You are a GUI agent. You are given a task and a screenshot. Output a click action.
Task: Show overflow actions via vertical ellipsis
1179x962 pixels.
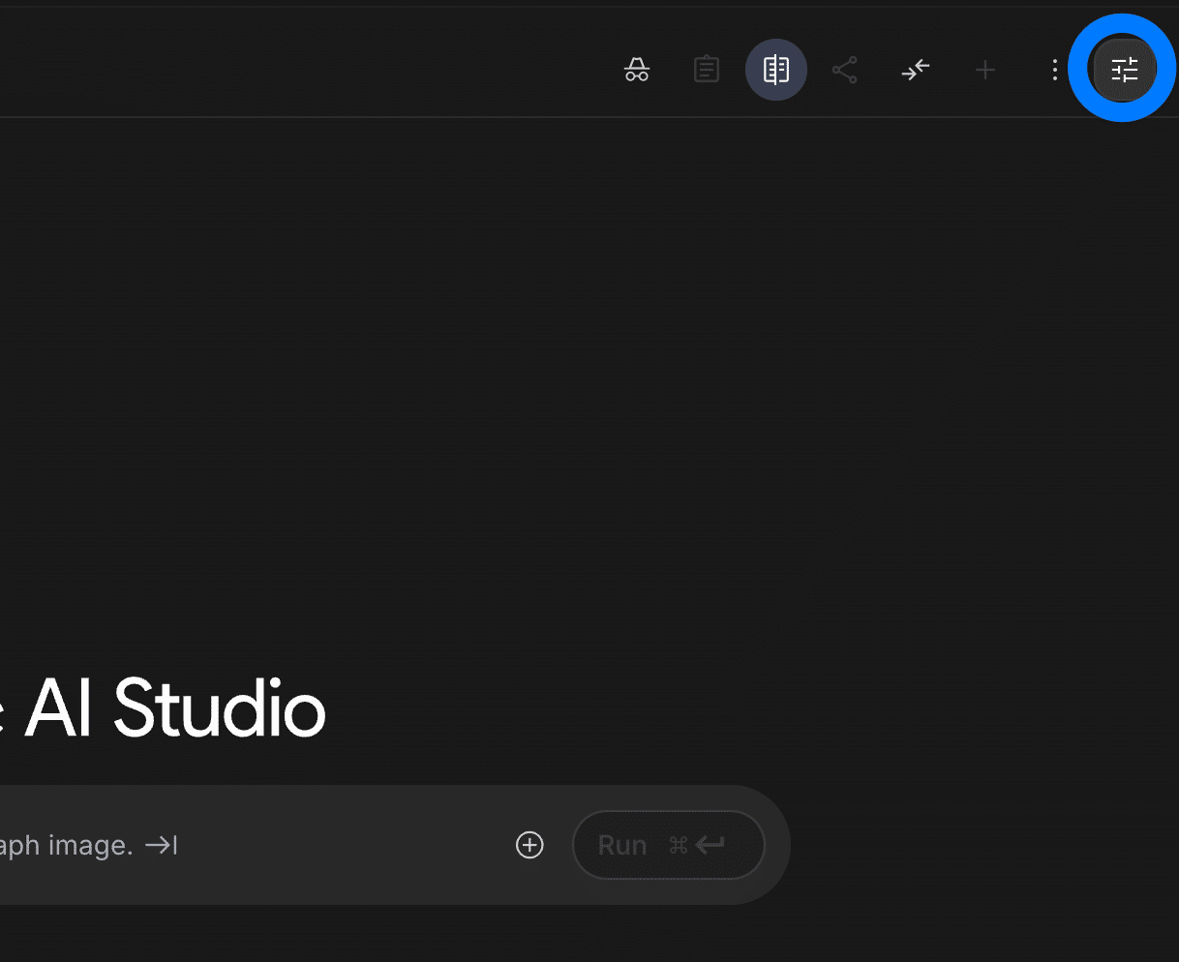(x=1055, y=70)
